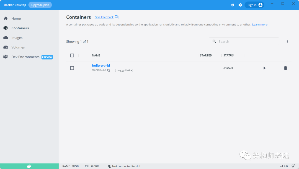Viewport: 299px width, 169px height.
Task: Open the troubleshoot bug icon
Action: pyautogui.click(x=233, y=5)
